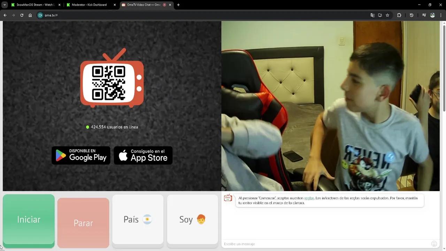Open the "reglas" rules link
446x251 pixels.
pos(309,198)
